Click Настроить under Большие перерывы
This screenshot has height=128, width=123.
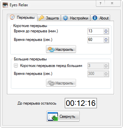click(x=61, y=83)
